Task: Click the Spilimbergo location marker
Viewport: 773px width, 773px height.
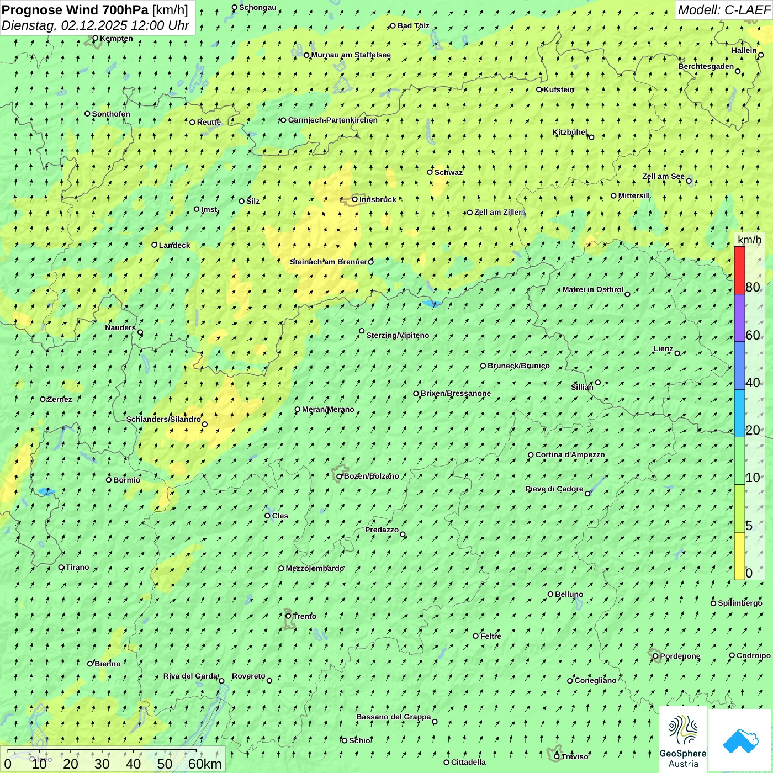Action: click(x=713, y=603)
